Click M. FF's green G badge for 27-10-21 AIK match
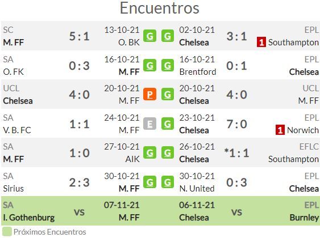This screenshot has width=320, height=238. click(x=149, y=152)
